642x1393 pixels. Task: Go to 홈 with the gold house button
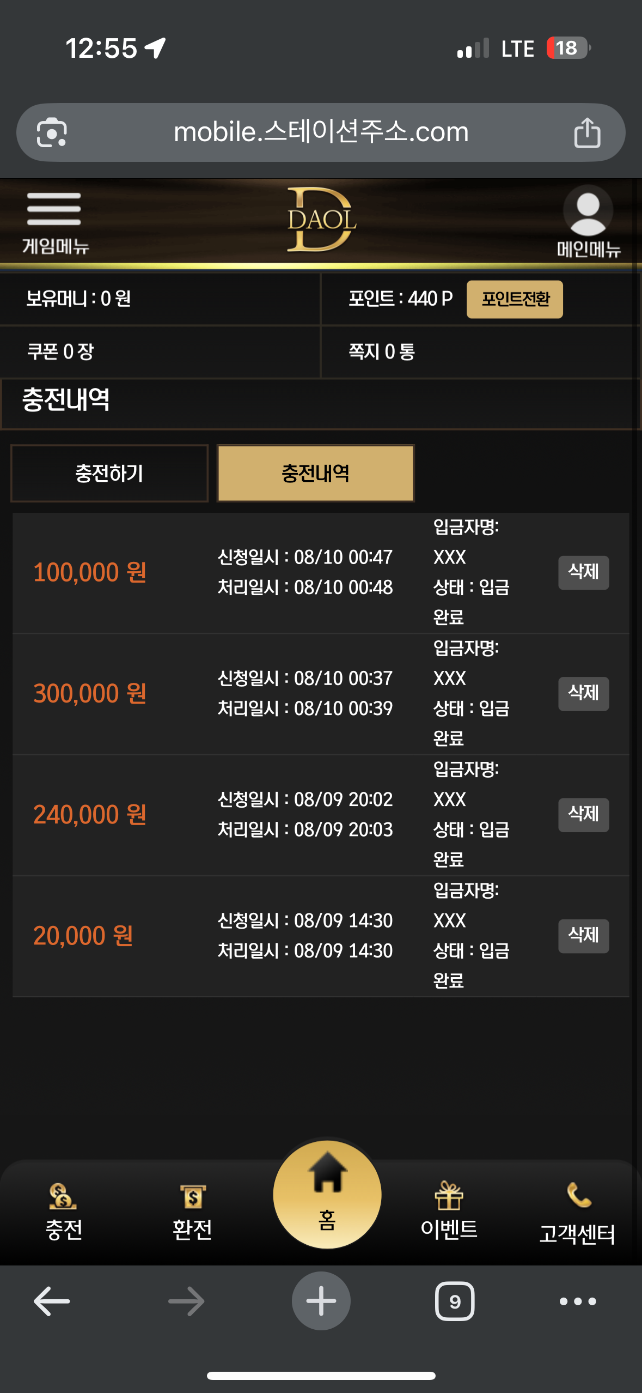coord(327,1194)
